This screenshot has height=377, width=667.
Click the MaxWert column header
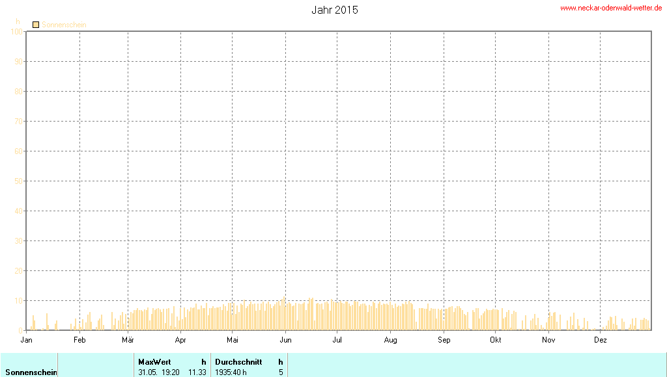click(154, 361)
